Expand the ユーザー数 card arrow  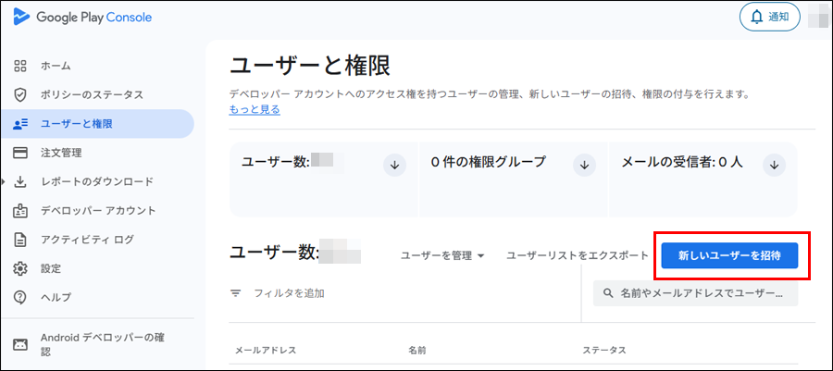pos(394,165)
